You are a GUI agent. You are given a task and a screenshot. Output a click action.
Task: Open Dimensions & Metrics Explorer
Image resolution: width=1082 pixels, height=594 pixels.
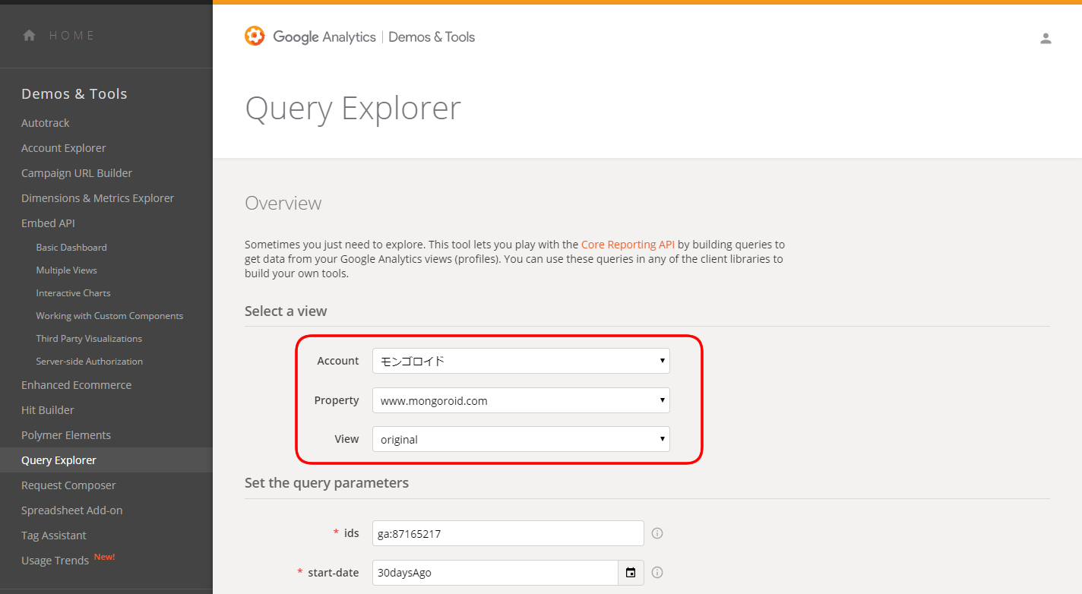pyautogui.click(x=97, y=198)
